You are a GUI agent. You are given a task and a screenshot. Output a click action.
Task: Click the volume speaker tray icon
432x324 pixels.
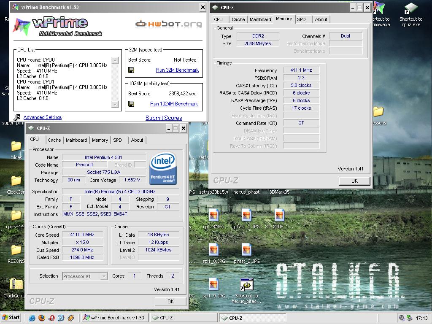tap(402, 318)
